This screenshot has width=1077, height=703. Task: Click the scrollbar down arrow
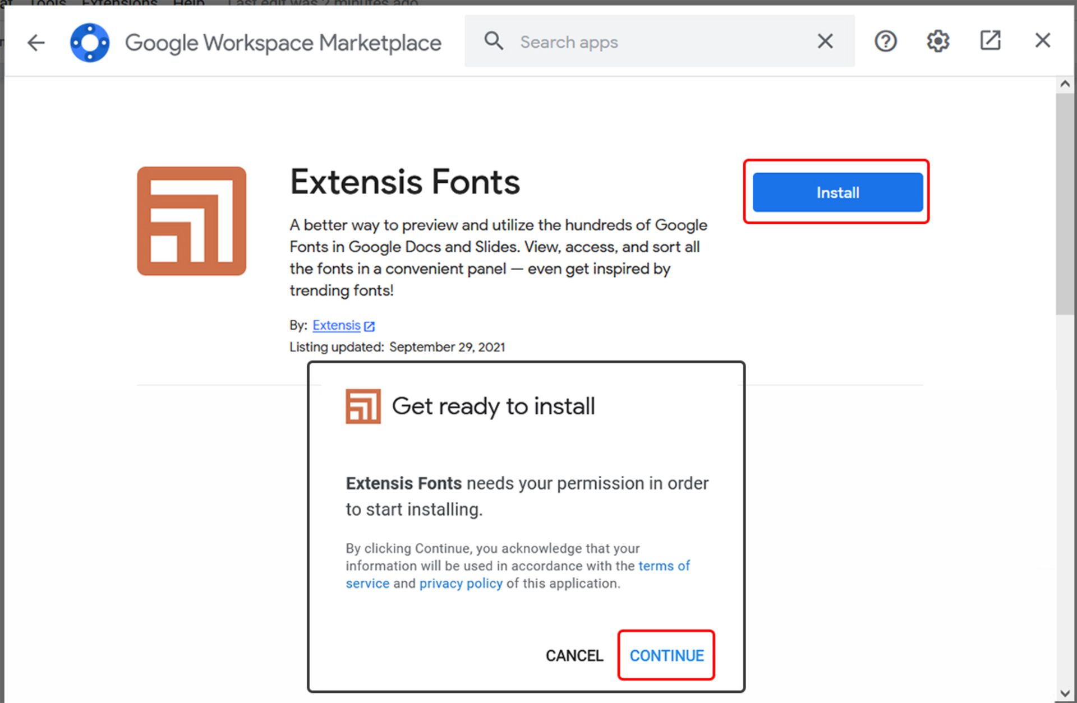click(x=1065, y=694)
